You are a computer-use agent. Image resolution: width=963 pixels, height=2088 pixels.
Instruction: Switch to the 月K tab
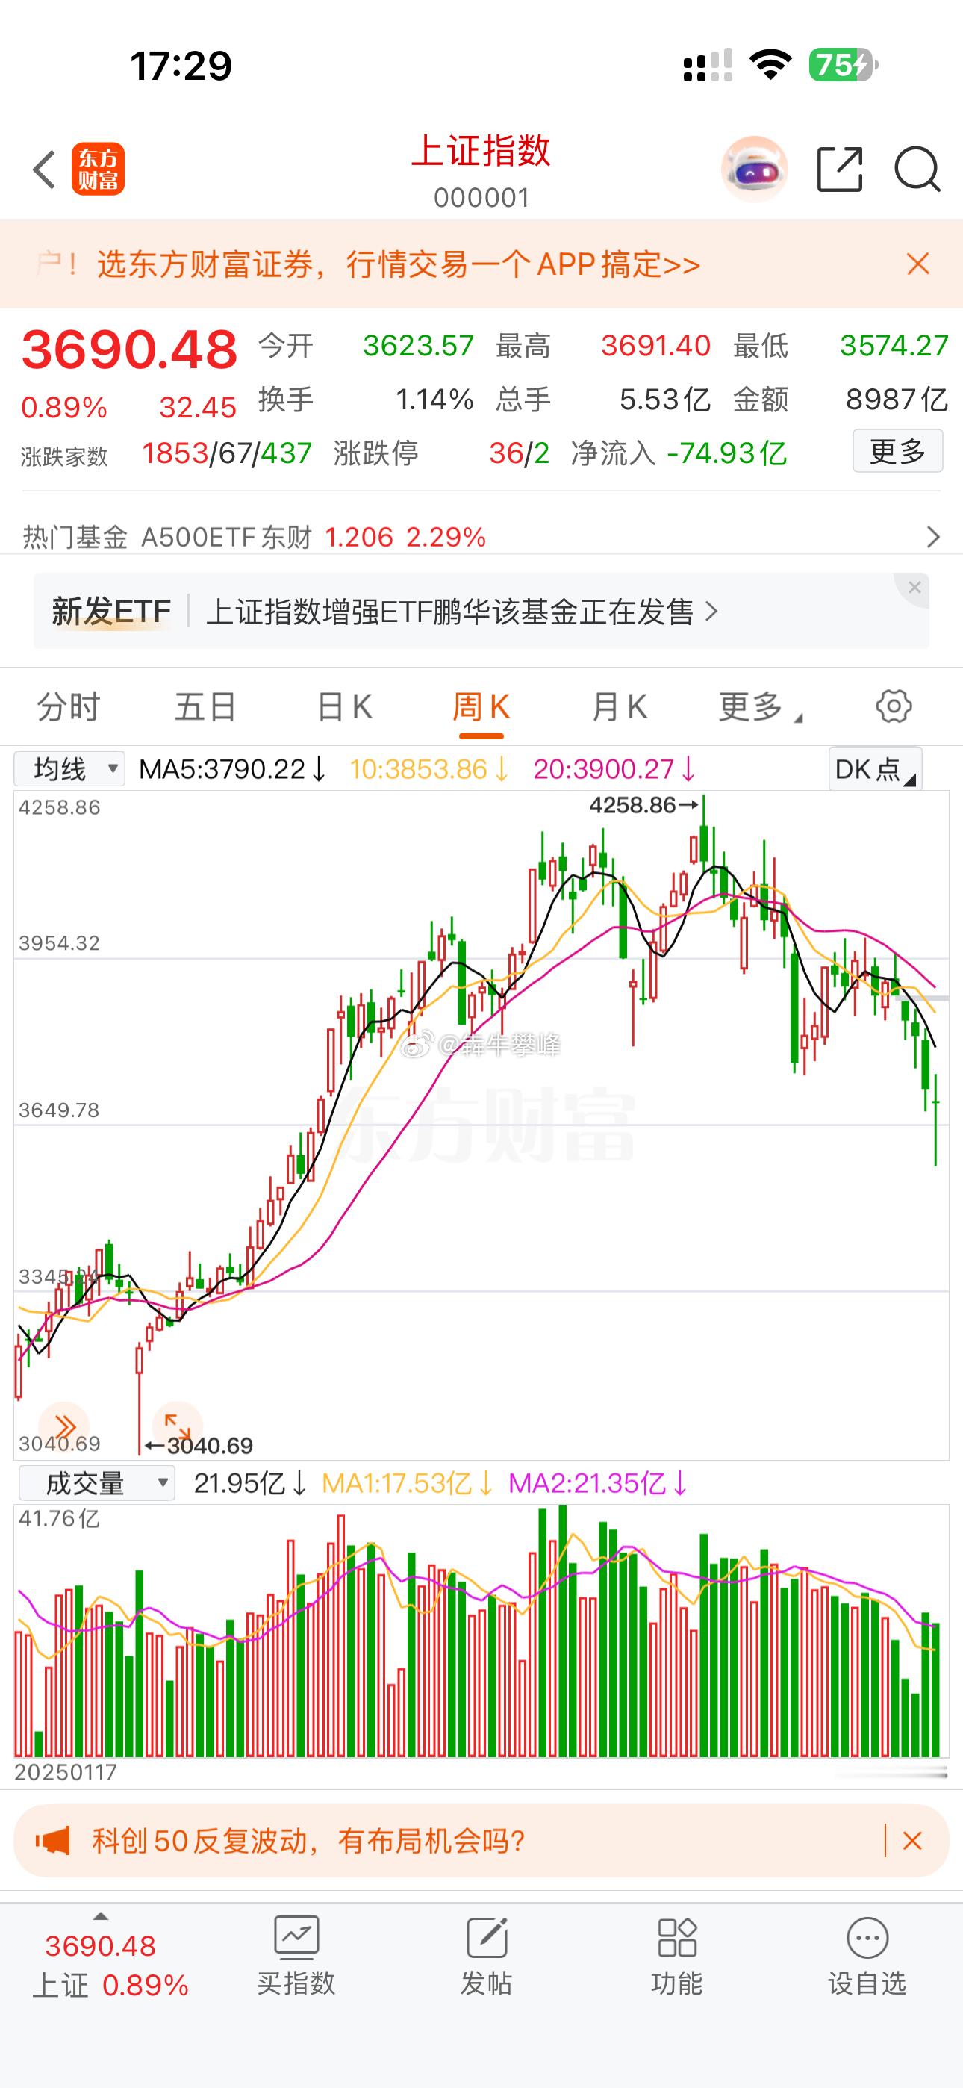coord(619,706)
